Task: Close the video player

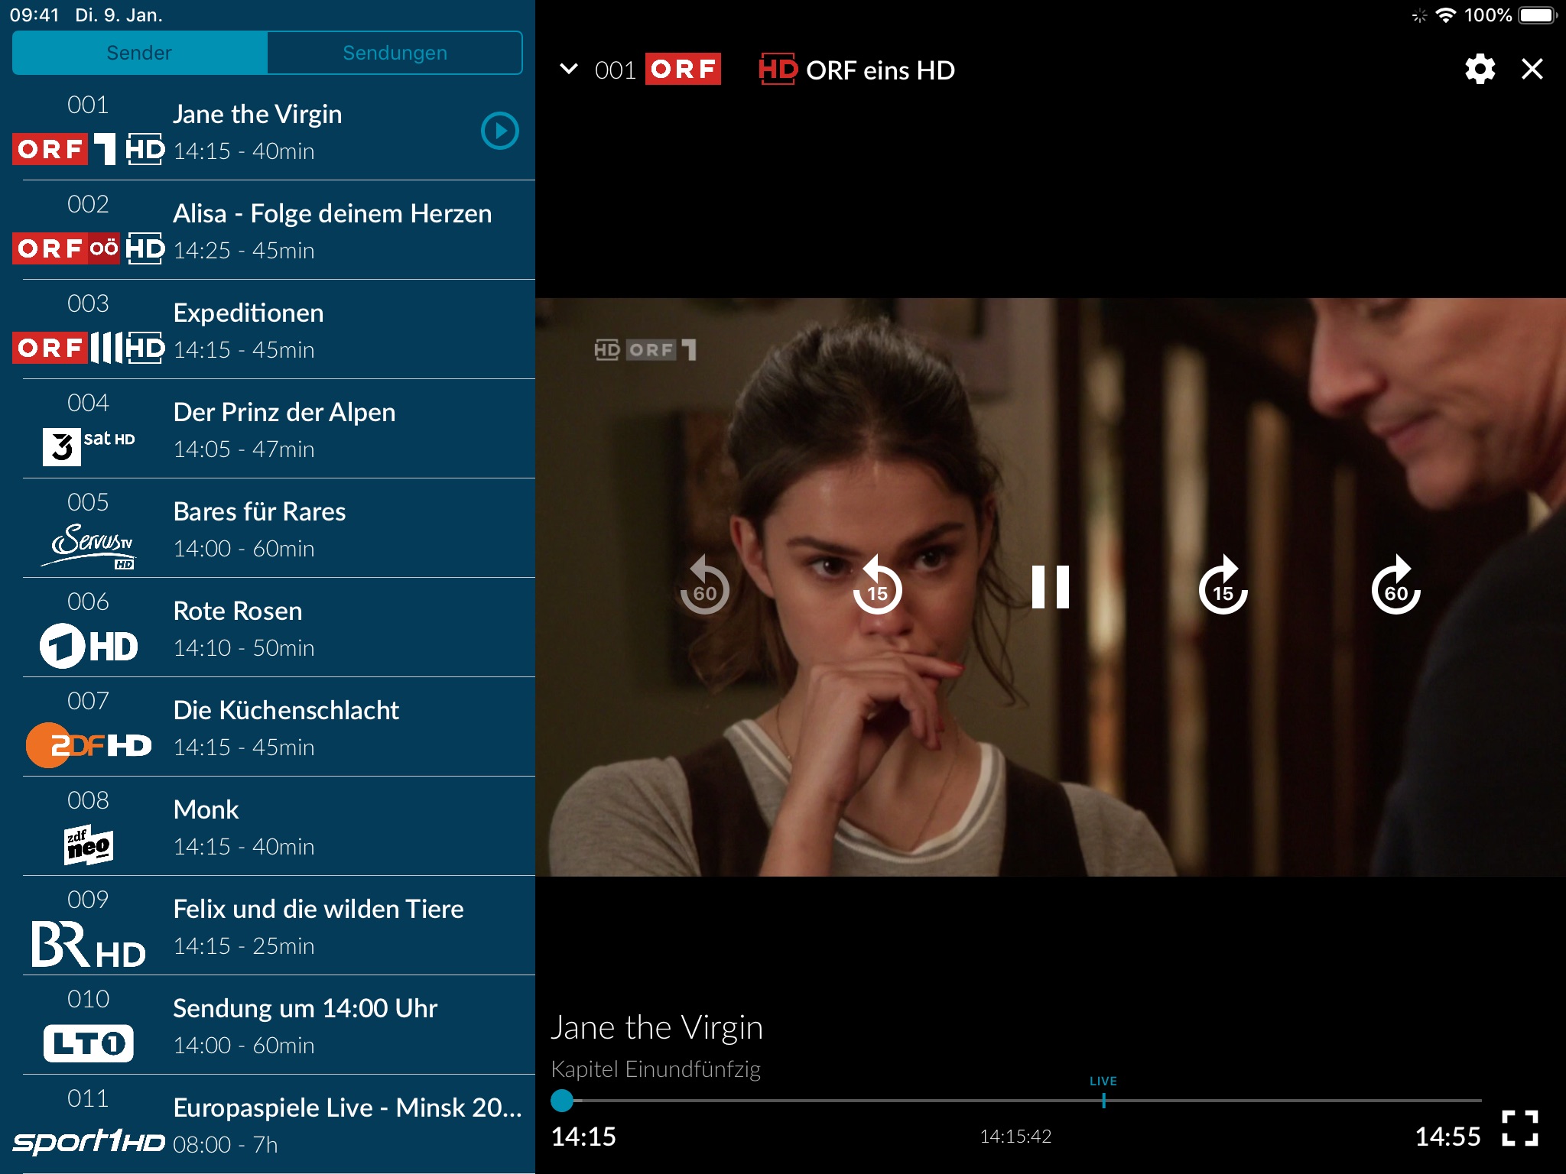Action: 1532,70
